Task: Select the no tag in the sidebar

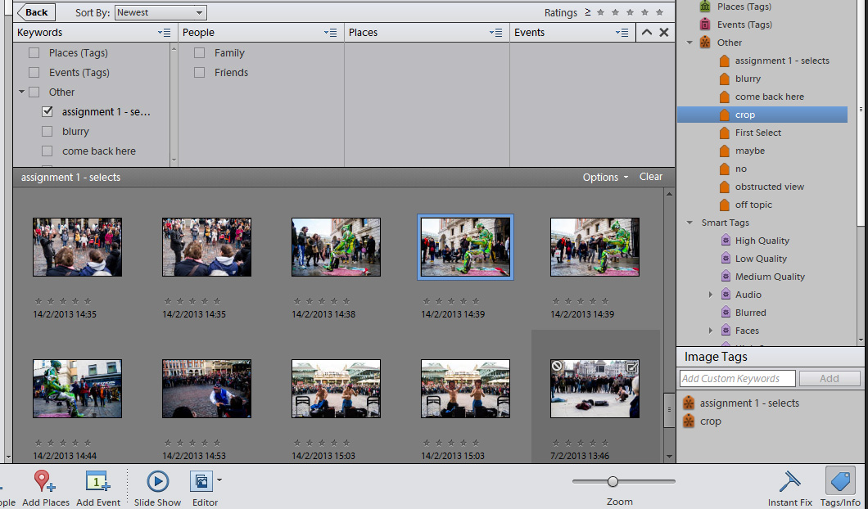Action: [741, 169]
